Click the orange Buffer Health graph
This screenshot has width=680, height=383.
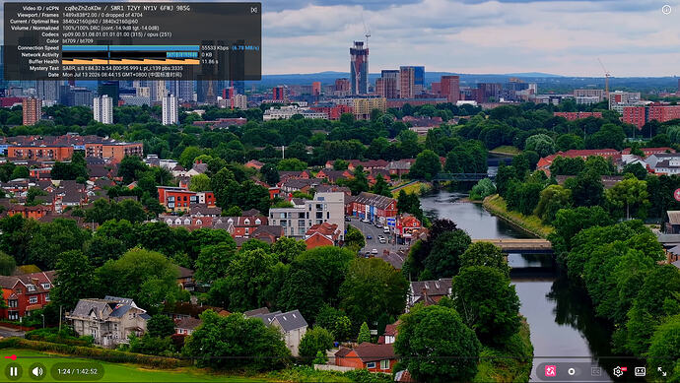click(x=130, y=61)
